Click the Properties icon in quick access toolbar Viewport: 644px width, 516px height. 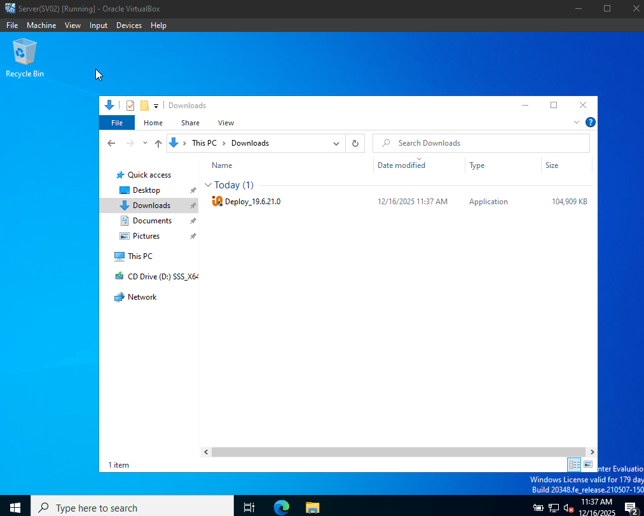coord(130,106)
